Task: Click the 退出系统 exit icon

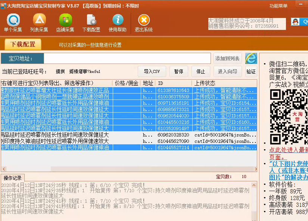Action: (x=144, y=23)
